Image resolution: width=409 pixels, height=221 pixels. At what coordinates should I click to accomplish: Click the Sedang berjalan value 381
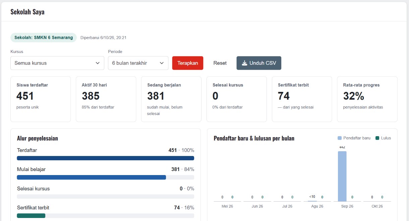pos(156,96)
